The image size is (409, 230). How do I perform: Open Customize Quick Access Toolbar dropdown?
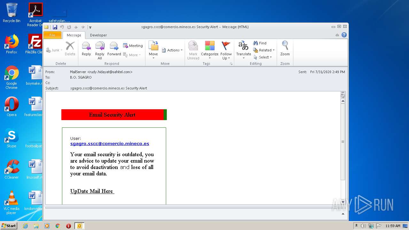tap(90, 27)
